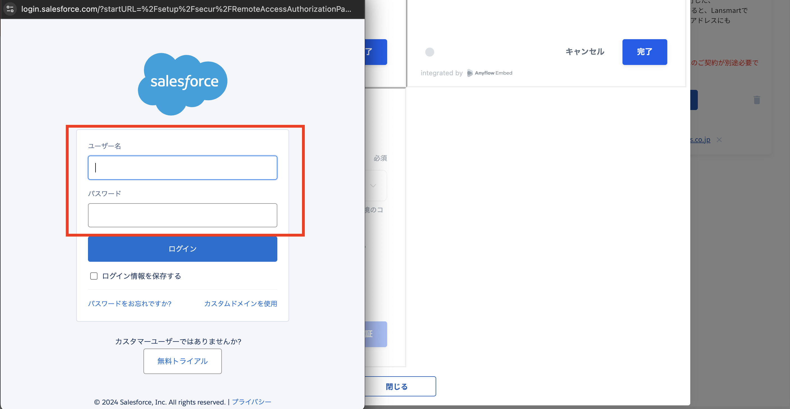The image size is (790, 409).
Task: Check the ログイン情報を保存する checkbox
Action: (94, 276)
